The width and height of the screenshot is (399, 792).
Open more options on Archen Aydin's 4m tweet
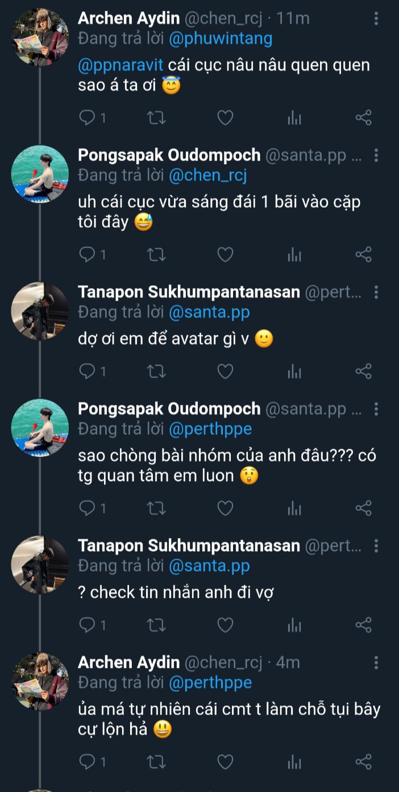click(x=376, y=663)
